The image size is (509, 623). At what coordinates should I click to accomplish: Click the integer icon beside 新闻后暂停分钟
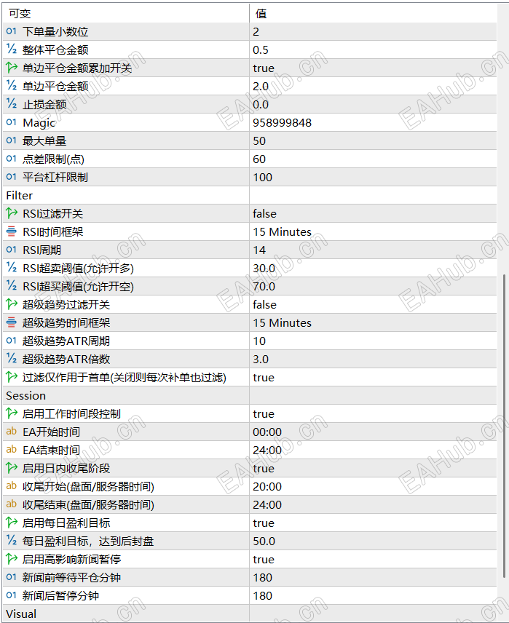(11, 595)
